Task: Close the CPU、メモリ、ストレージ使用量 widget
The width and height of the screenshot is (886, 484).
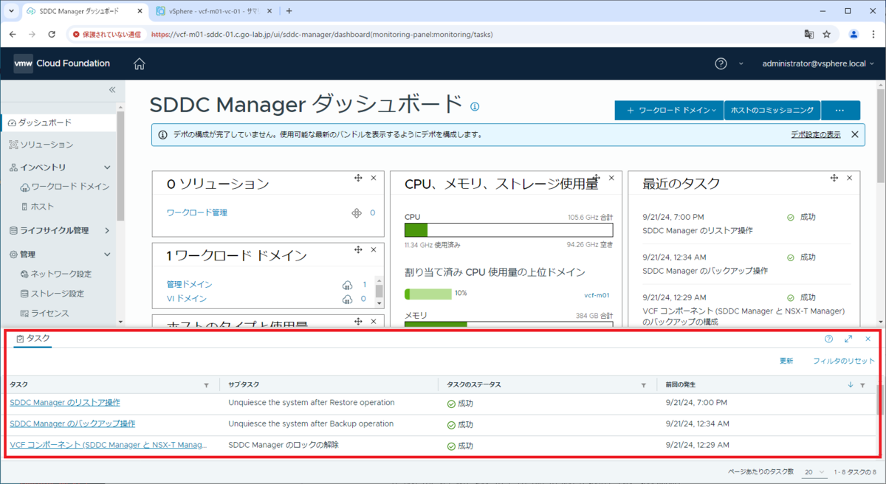Action: tap(612, 178)
